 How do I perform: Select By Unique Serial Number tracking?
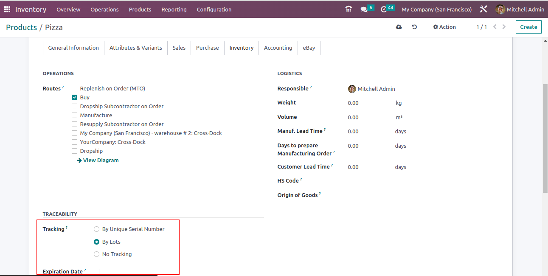point(97,229)
